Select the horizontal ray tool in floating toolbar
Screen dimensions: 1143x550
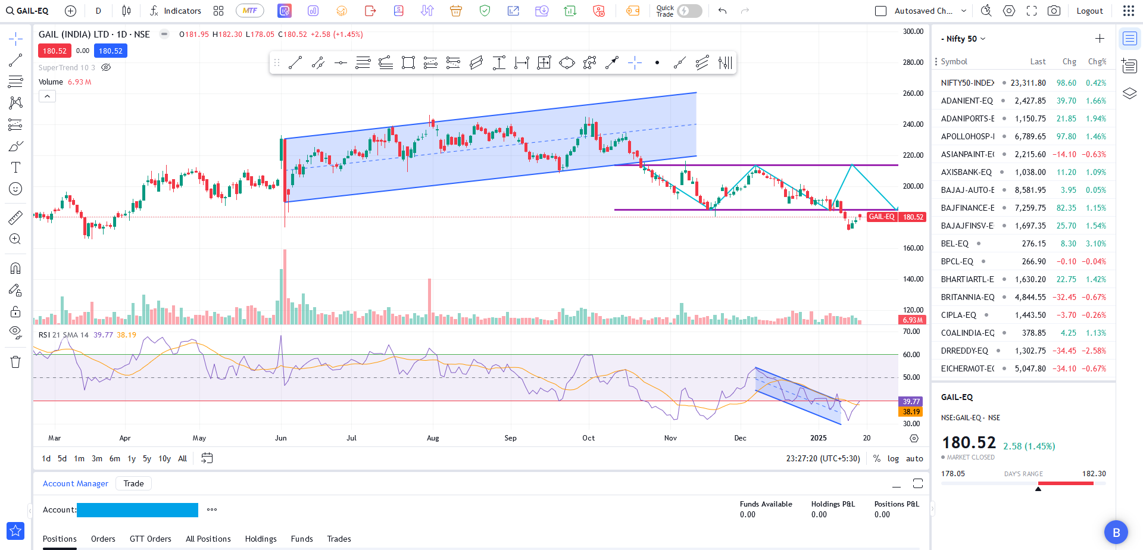[x=341, y=62]
